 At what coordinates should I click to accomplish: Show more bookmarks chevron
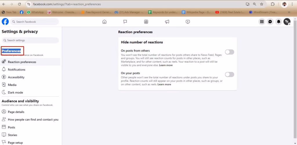coord(289,12)
